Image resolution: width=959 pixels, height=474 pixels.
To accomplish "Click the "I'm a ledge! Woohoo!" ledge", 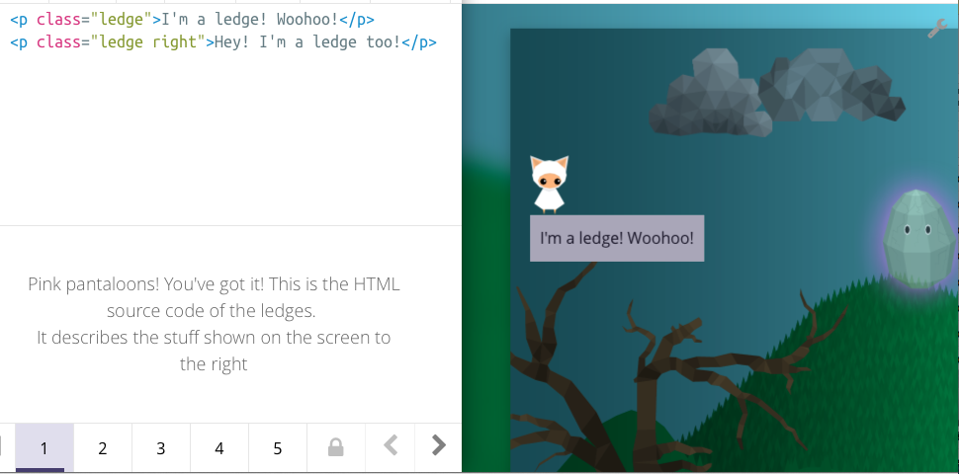I will click(x=617, y=238).
